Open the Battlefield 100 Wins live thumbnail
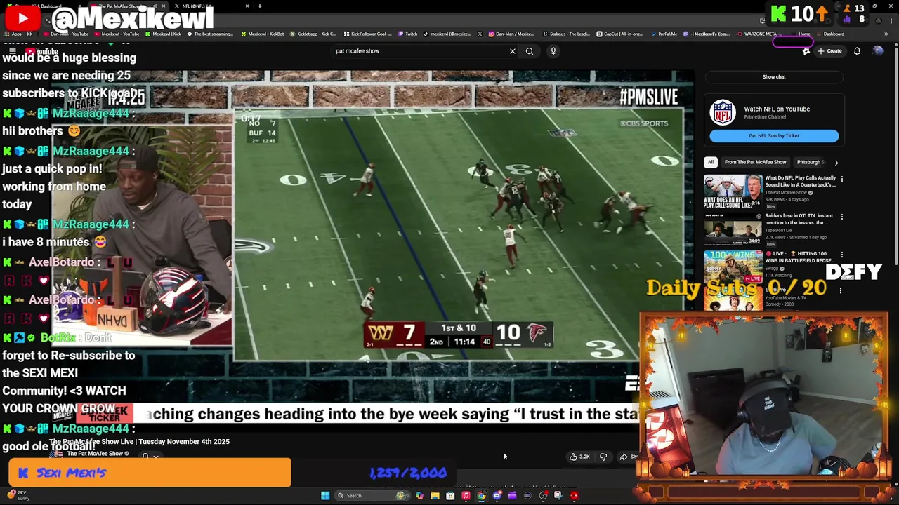Screen dimensions: 899x505 click(x=733, y=267)
